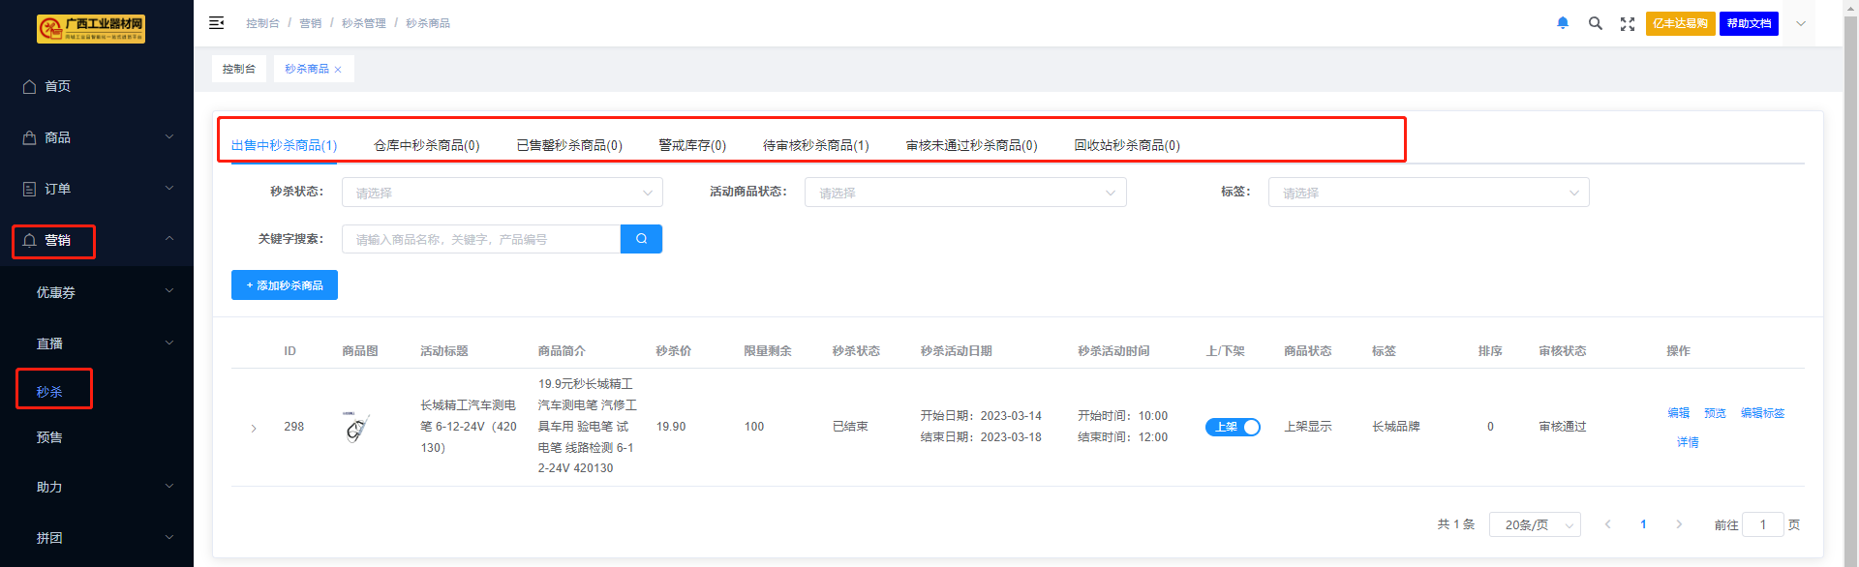Switch to the 待审核秒杀商品 tab
Image resolution: width=1859 pixels, height=567 pixels.
tap(815, 145)
